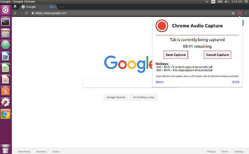This screenshot has height=154, width=249.
Task: Open the Ubuntu Dash launcher icon
Action: pos(5,10)
